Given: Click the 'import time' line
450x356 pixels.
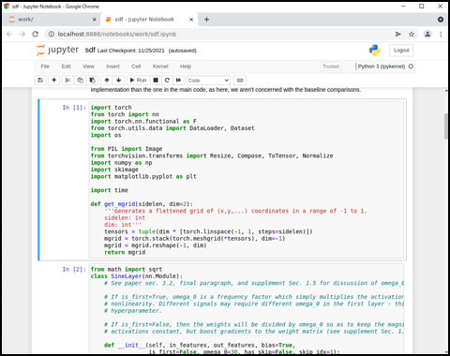Looking at the screenshot, I should 109,190.
